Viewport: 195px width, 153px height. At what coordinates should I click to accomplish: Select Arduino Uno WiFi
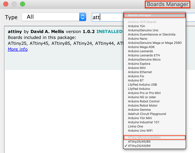click(155, 131)
